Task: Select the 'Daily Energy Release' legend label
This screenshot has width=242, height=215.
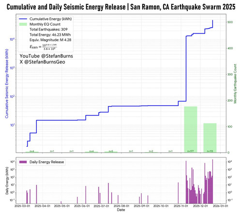Action: tap(47, 162)
